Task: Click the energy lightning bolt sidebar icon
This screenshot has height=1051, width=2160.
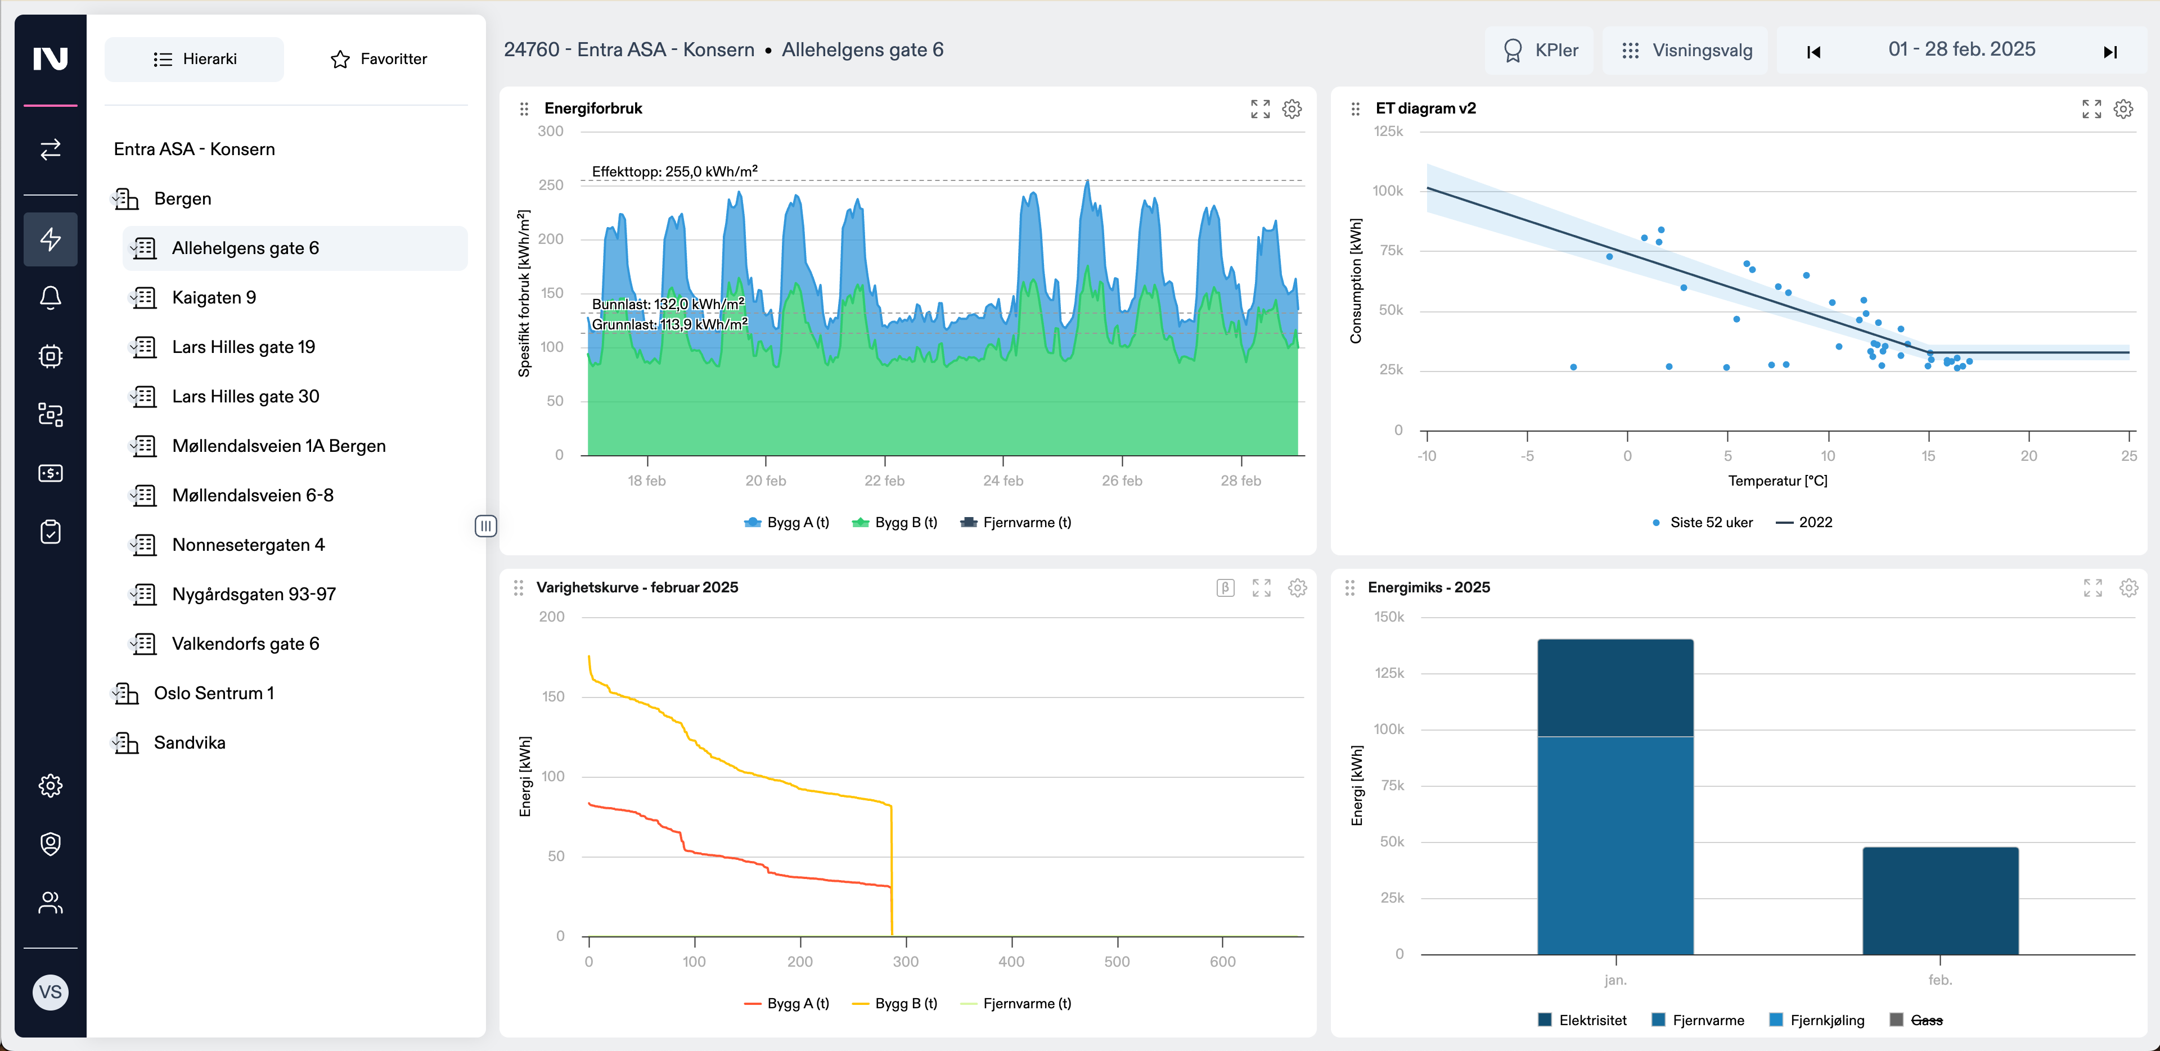Action: click(x=50, y=239)
